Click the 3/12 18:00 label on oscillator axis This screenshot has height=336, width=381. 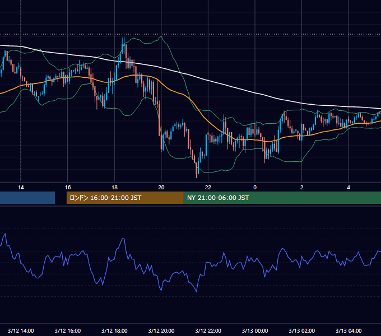click(x=114, y=330)
